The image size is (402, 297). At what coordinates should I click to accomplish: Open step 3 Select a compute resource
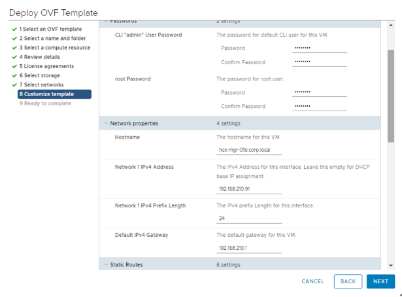56,48
